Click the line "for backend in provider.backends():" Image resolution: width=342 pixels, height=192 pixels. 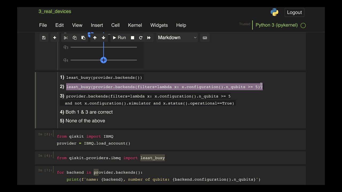100,173
